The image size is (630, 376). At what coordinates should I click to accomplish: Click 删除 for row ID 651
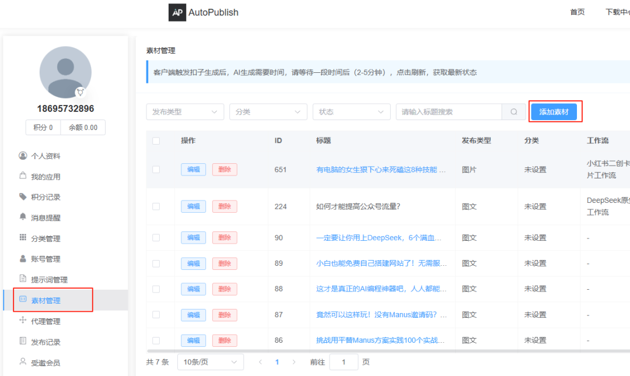pyautogui.click(x=225, y=170)
